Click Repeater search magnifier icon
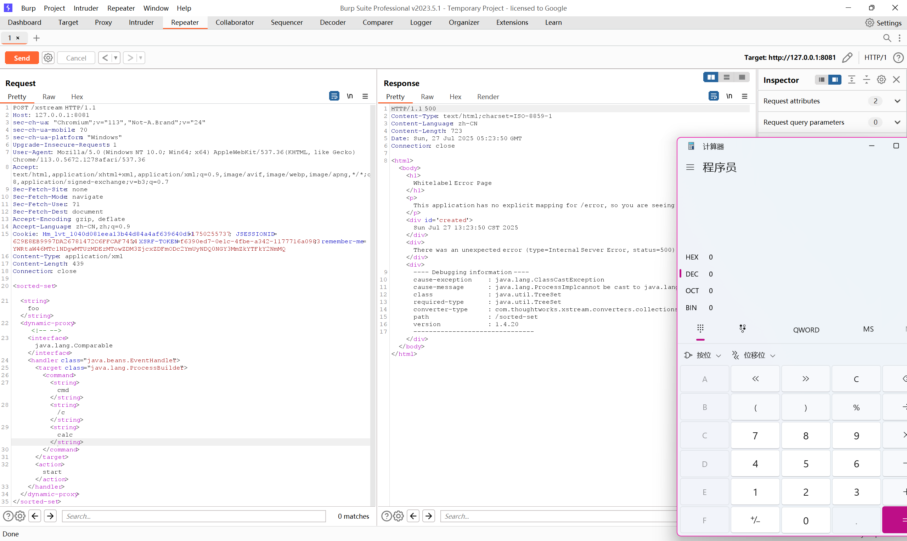The width and height of the screenshot is (907, 541). pos(887,38)
